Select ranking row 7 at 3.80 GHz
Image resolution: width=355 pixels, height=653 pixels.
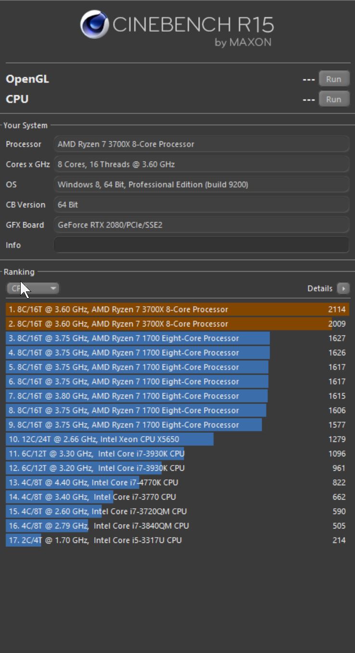tap(177, 396)
